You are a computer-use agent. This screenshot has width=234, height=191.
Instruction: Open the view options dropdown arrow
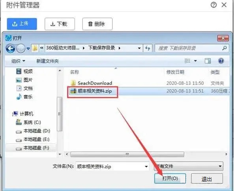(195, 61)
